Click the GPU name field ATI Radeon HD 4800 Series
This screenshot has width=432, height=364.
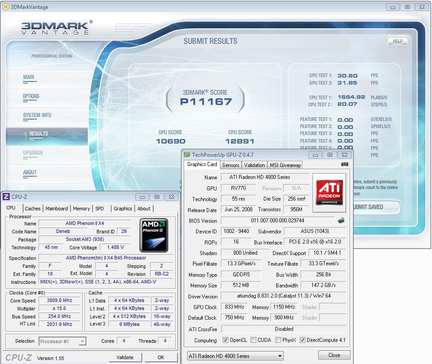(x=265, y=177)
